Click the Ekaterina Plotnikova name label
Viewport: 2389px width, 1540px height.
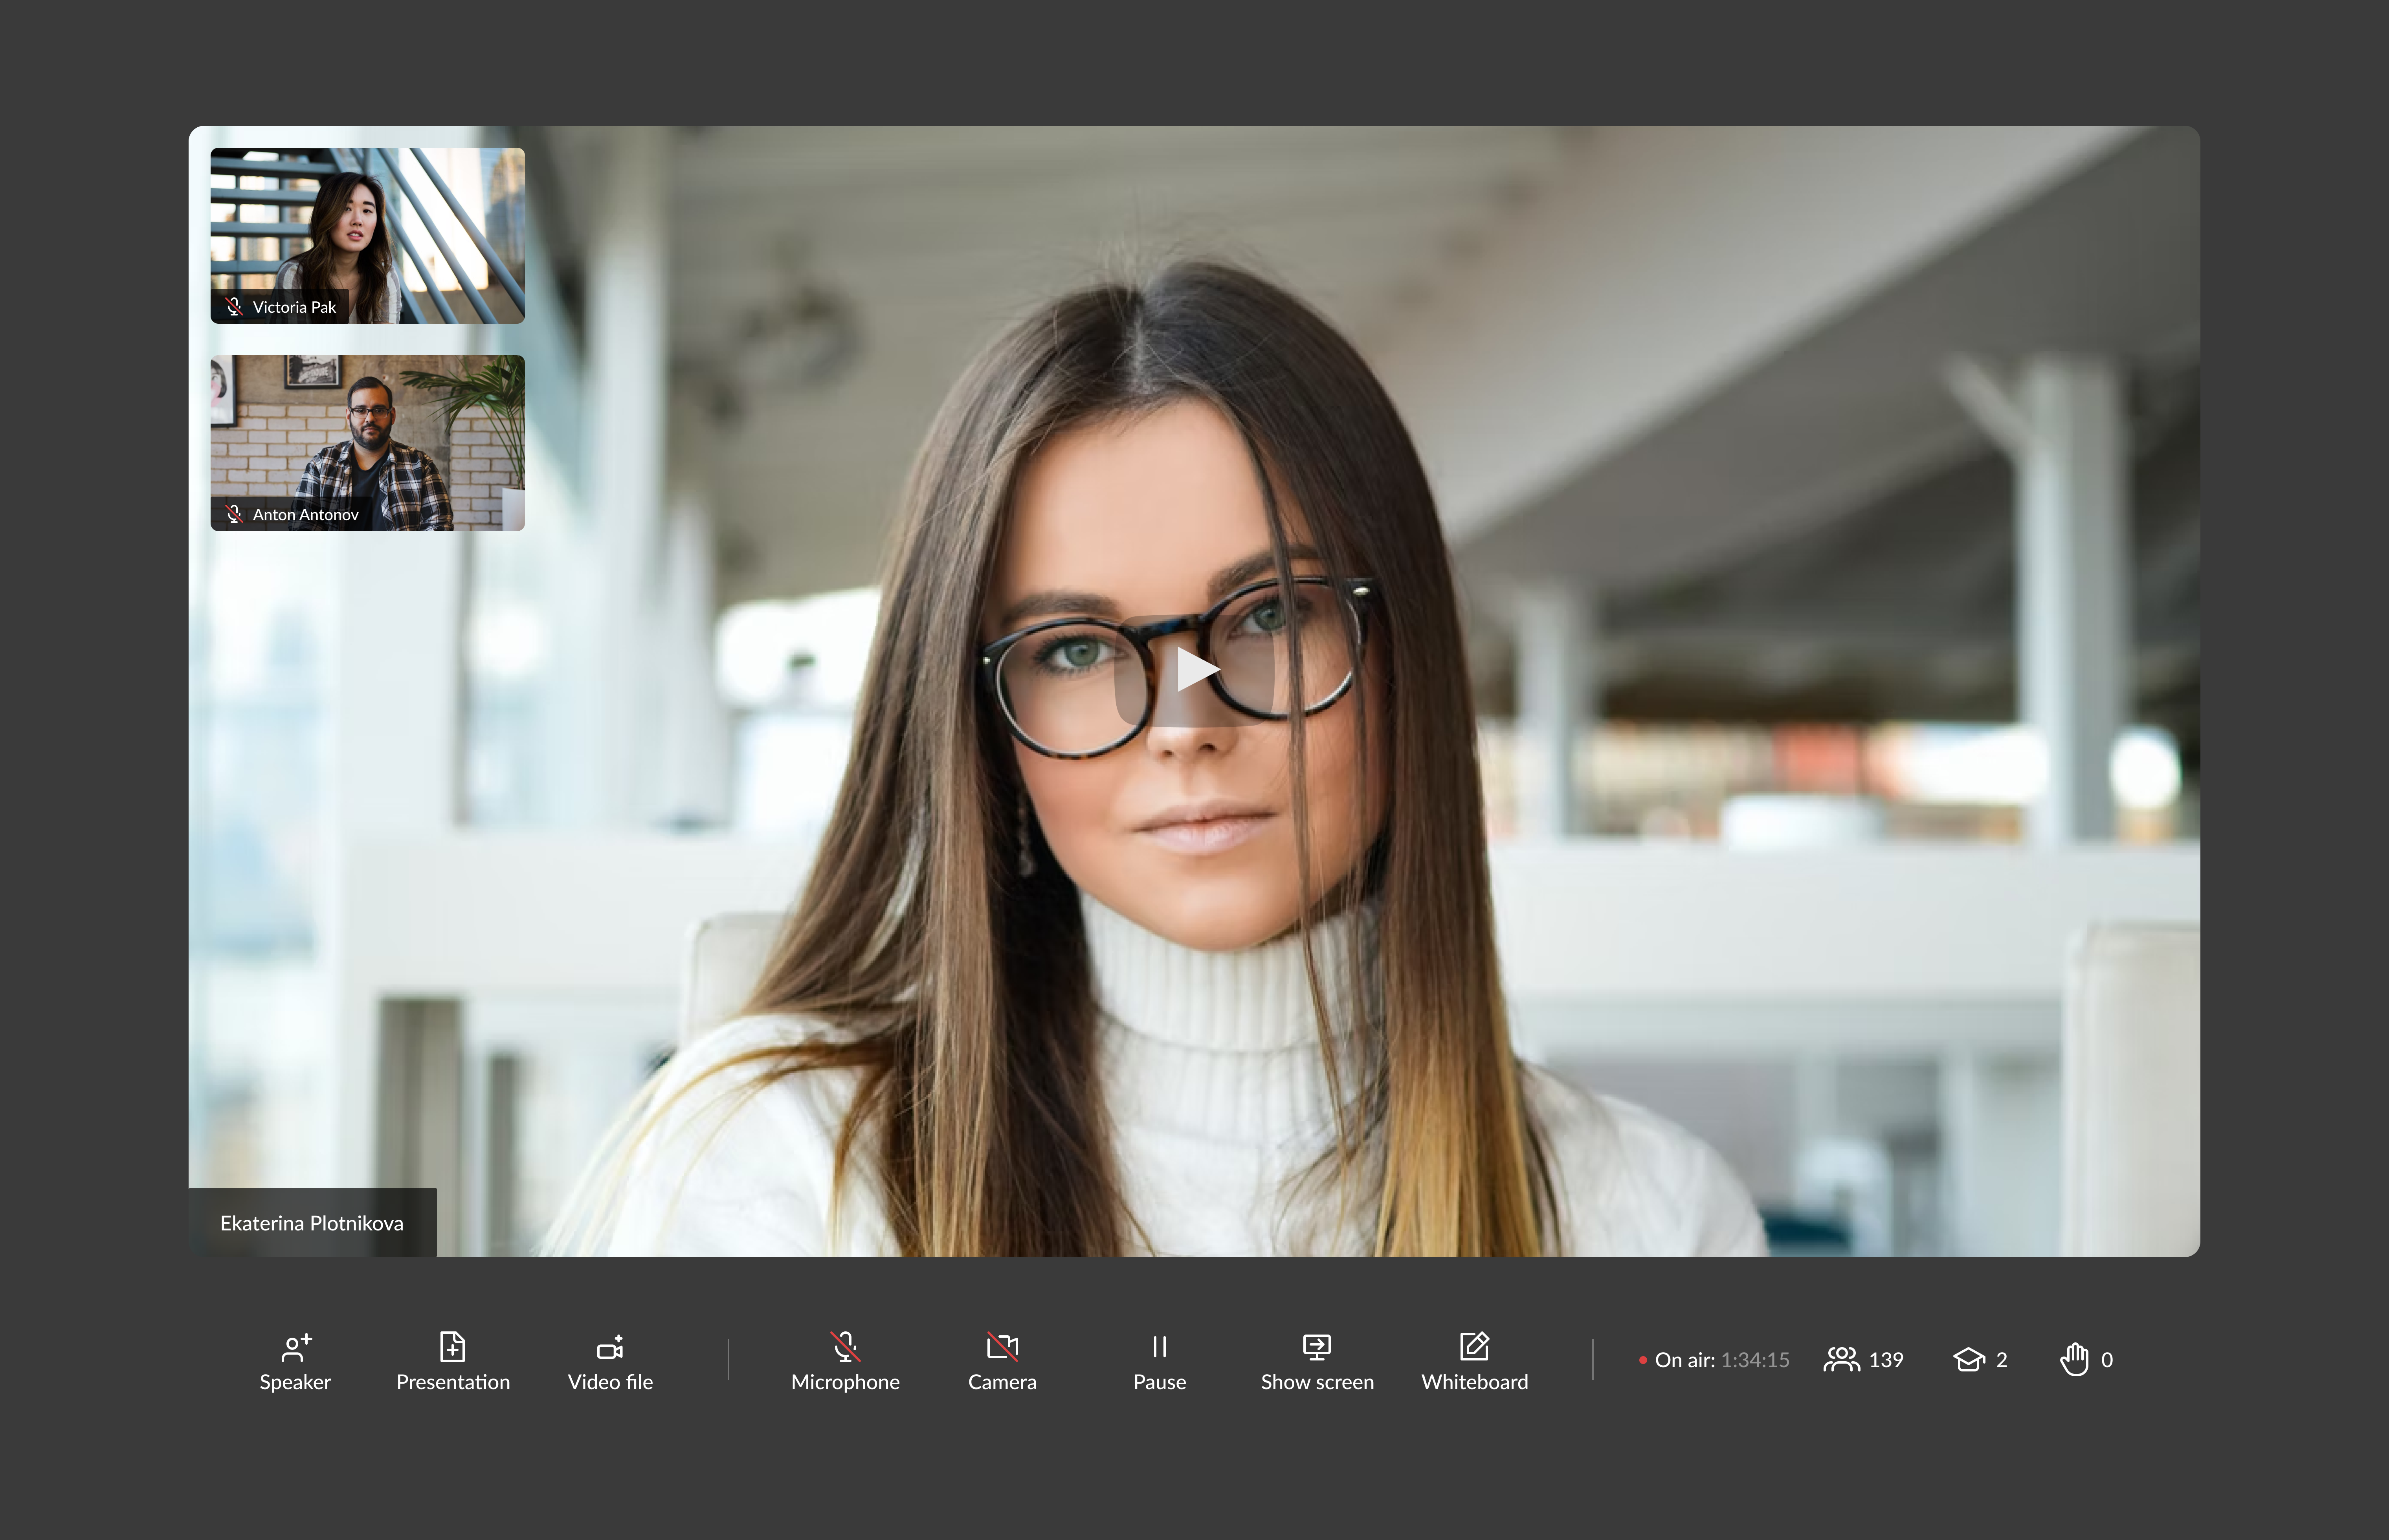(x=312, y=1223)
